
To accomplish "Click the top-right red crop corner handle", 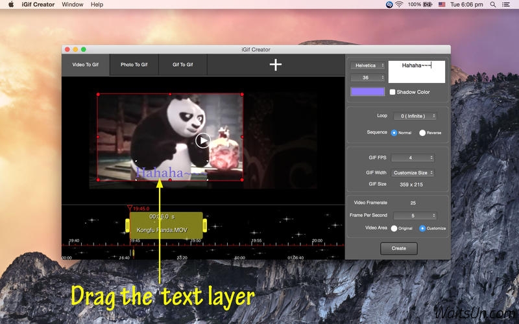I will (242, 95).
